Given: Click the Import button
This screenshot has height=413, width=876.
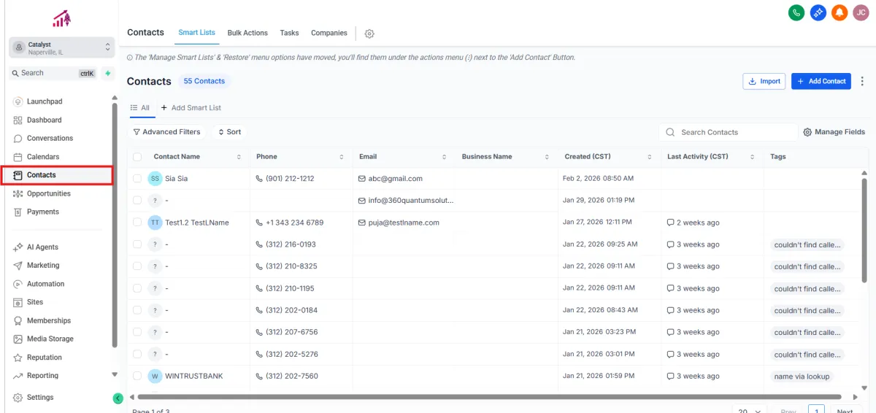Looking at the screenshot, I should (764, 81).
